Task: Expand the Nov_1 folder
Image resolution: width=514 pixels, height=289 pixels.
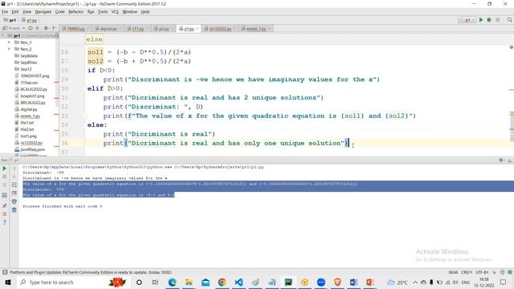Action: coord(9,43)
